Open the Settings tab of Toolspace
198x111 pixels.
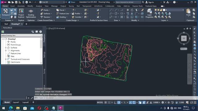click(44, 55)
